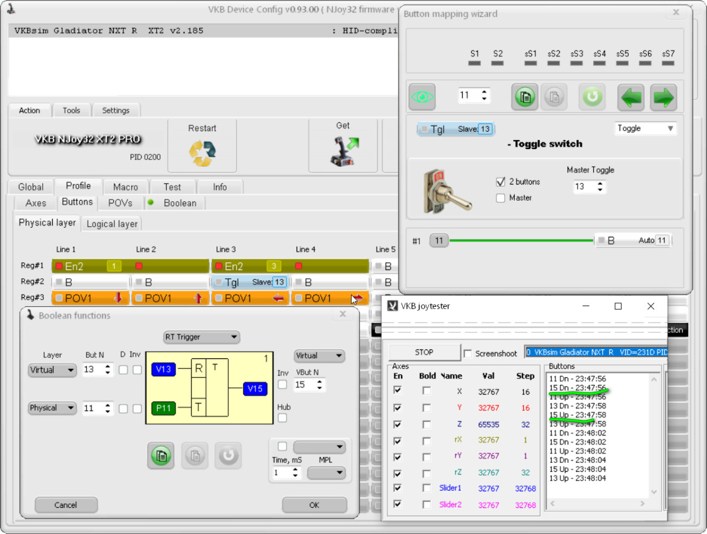
Task: Toggle the En checkbox for X axis
Action: [x=397, y=390]
